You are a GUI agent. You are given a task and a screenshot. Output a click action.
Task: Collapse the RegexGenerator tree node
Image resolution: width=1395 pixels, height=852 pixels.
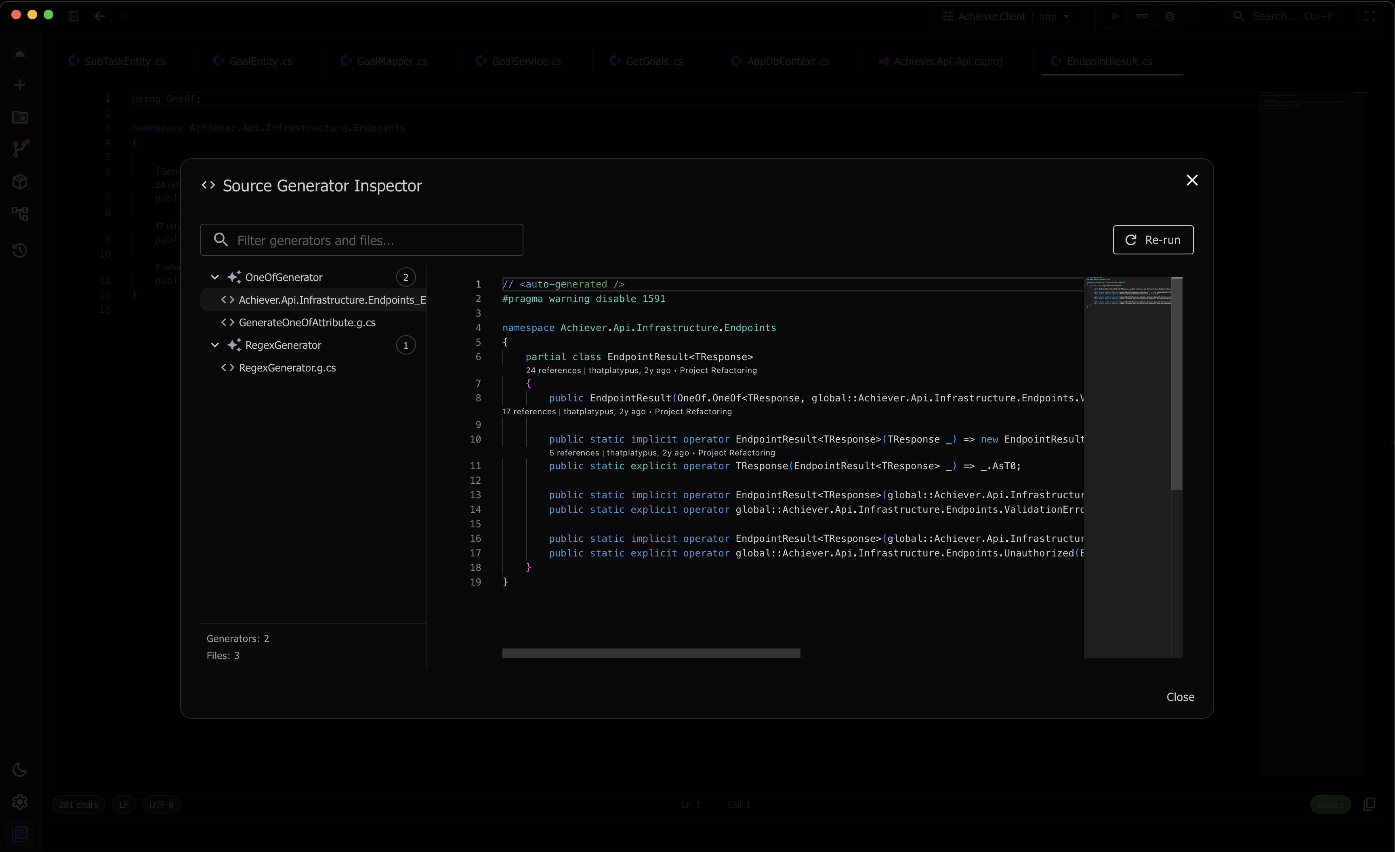pyautogui.click(x=214, y=345)
